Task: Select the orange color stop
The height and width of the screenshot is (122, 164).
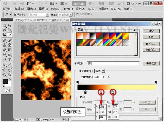Action: [101, 92]
